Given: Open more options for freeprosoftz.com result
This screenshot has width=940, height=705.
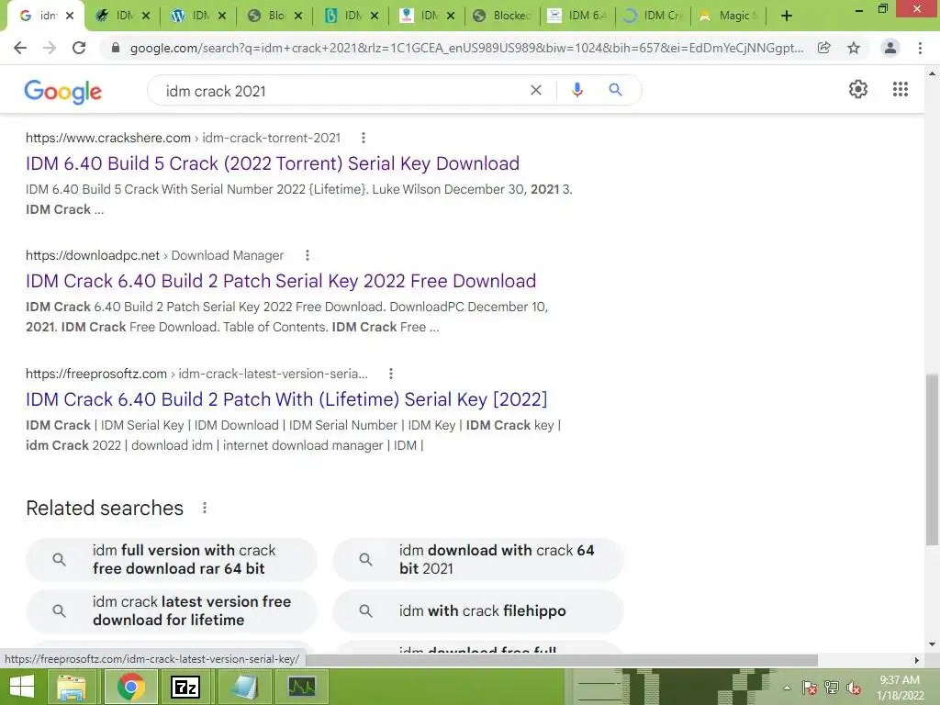Looking at the screenshot, I should pos(391,374).
